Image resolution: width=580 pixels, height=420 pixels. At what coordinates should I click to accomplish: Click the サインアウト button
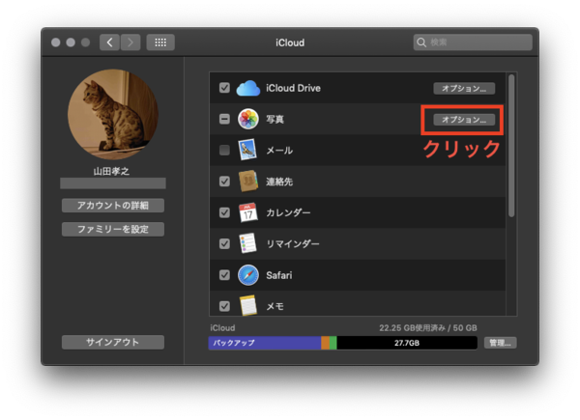[113, 343]
